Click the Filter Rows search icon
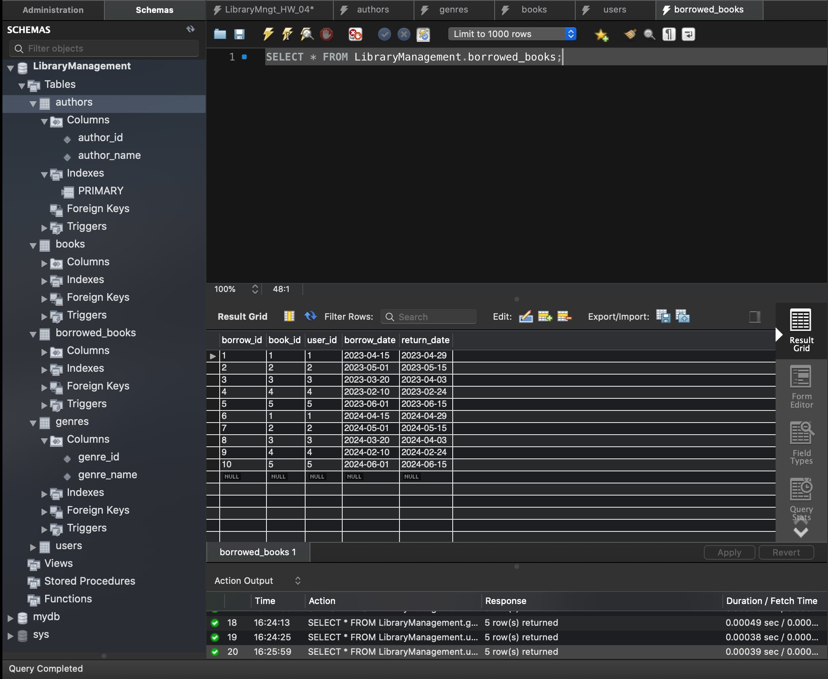 click(390, 317)
